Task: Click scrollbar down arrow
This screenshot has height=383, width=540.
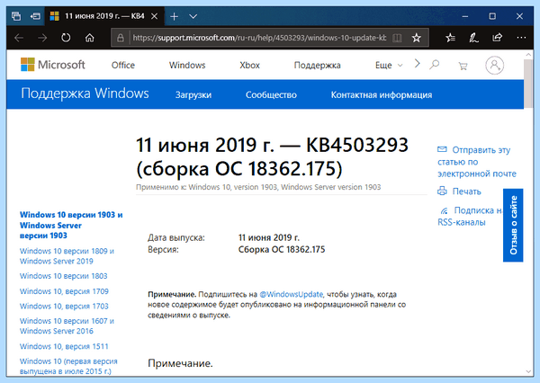Action: (528, 371)
